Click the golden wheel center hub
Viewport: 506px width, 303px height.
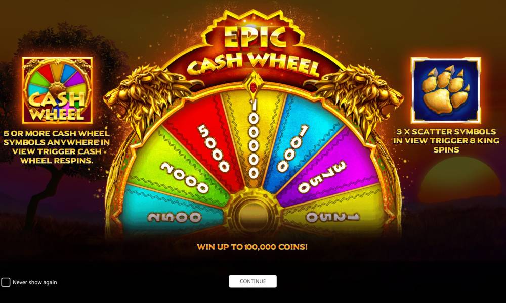point(252,215)
